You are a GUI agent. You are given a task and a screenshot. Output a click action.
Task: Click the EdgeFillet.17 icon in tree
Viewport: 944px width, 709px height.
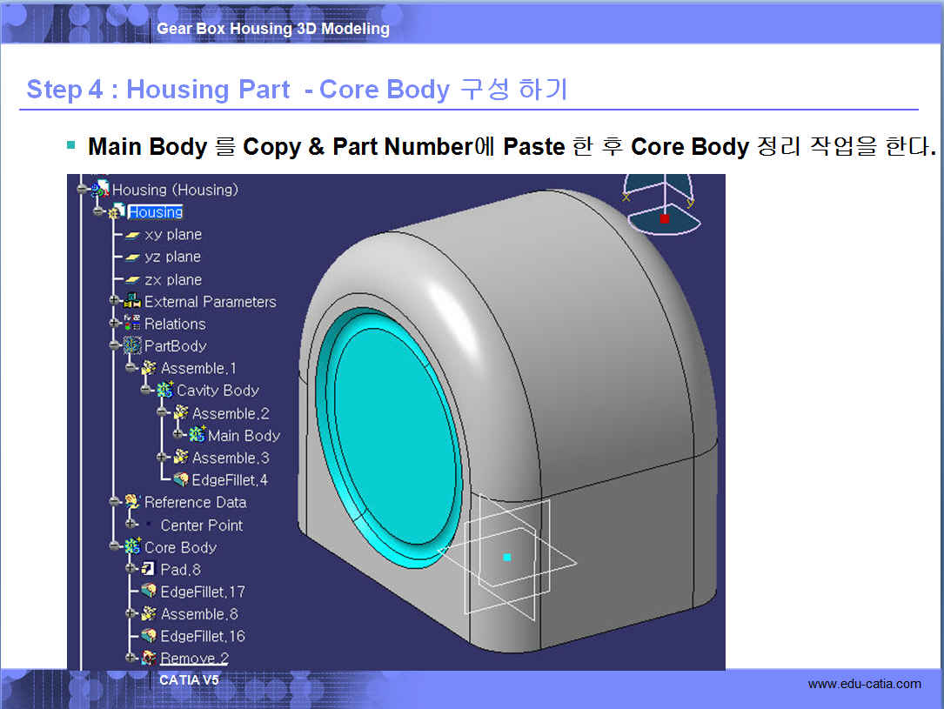[x=149, y=592]
